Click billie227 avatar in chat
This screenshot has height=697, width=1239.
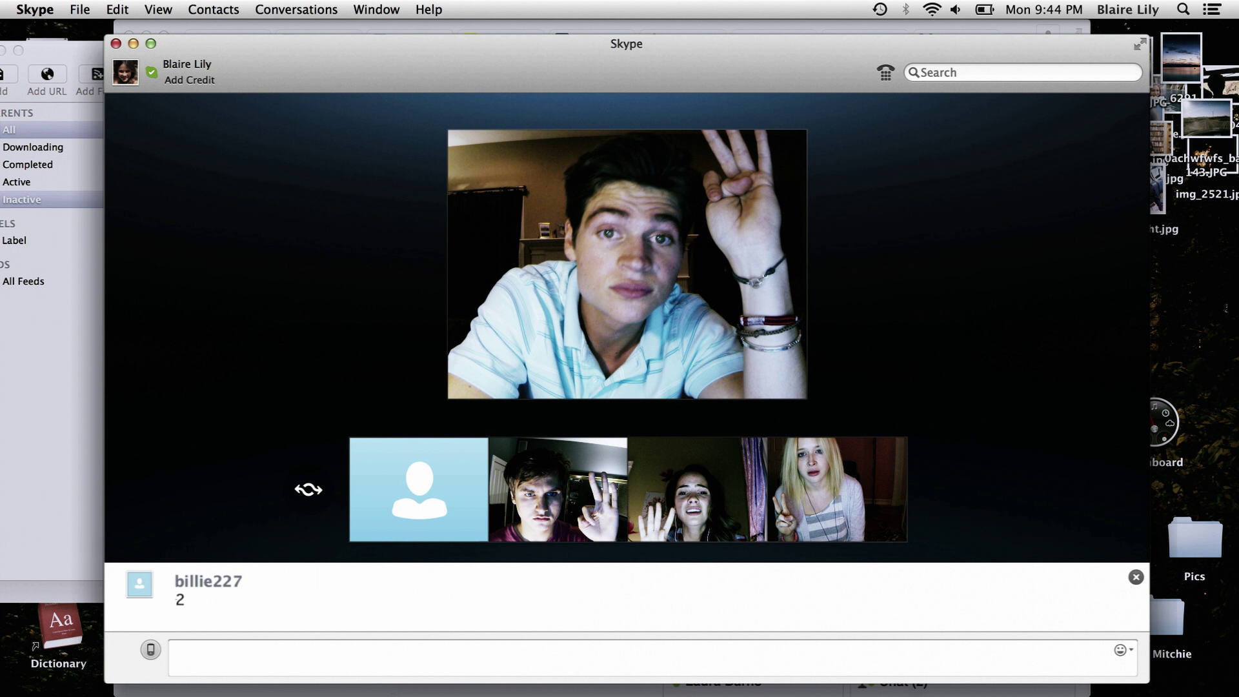coord(139,584)
